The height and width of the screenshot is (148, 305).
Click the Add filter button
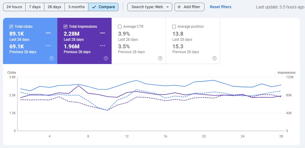coord(189,7)
